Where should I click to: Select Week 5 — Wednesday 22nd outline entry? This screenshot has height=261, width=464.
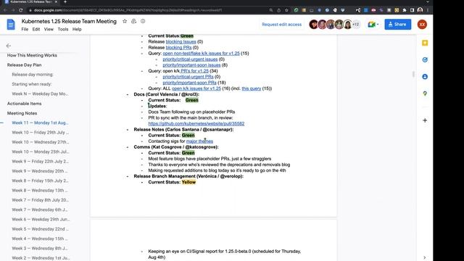(40, 229)
